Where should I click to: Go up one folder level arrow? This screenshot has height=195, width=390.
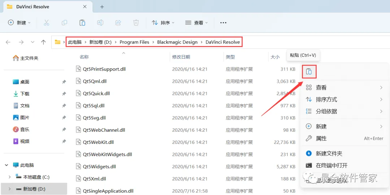click(x=44, y=42)
